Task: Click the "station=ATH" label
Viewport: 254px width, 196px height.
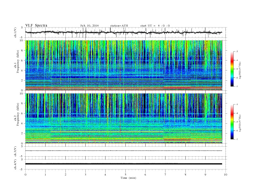Action: (x=119, y=26)
